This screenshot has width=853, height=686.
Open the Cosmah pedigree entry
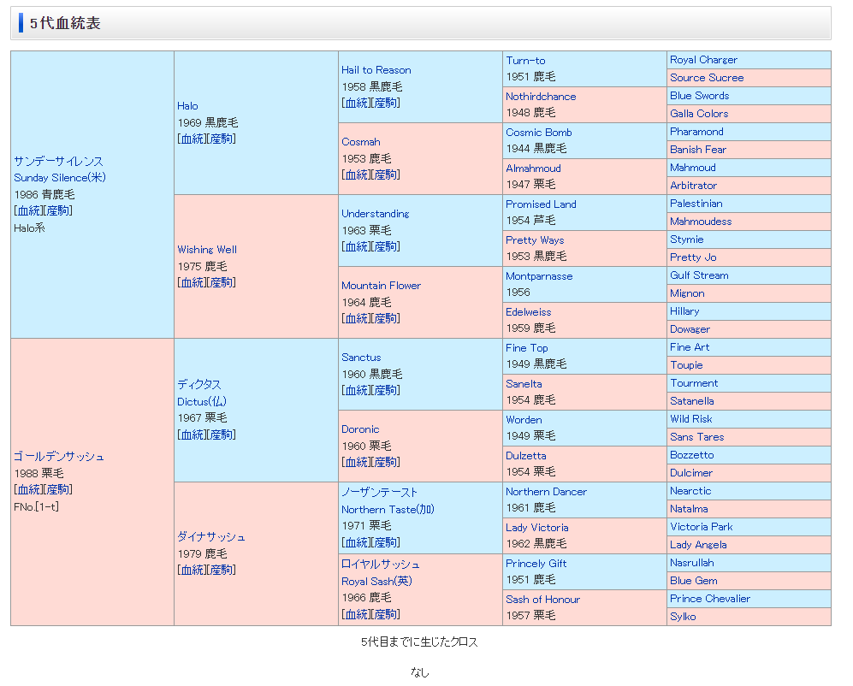[360, 142]
